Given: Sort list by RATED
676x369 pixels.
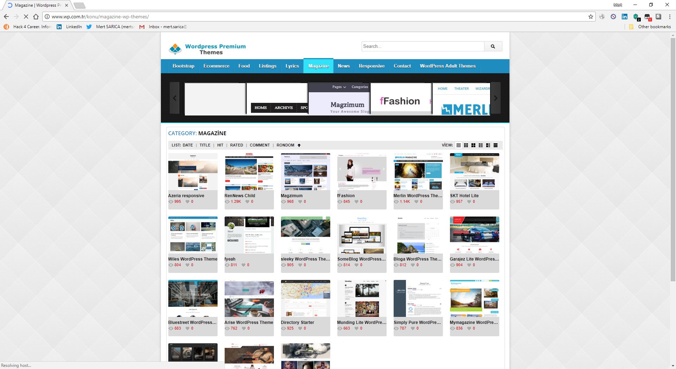Looking at the screenshot, I should click(237, 145).
